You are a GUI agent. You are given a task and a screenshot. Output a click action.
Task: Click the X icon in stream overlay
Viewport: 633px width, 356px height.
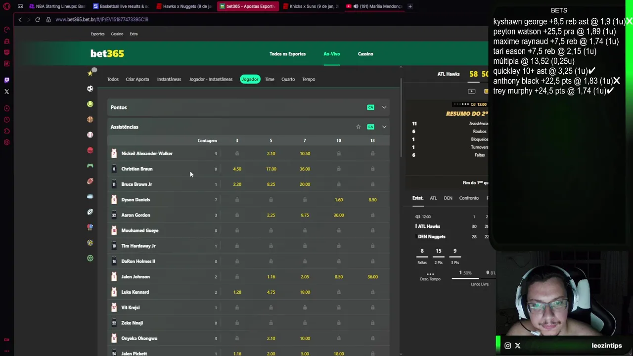518,346
